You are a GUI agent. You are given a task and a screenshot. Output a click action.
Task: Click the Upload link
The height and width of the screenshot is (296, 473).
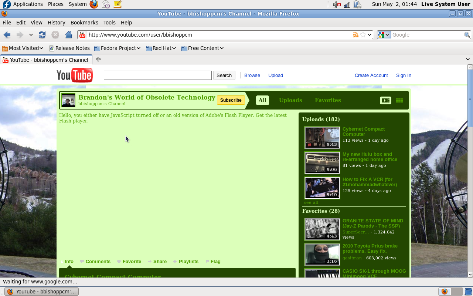(x=276, y=75)
